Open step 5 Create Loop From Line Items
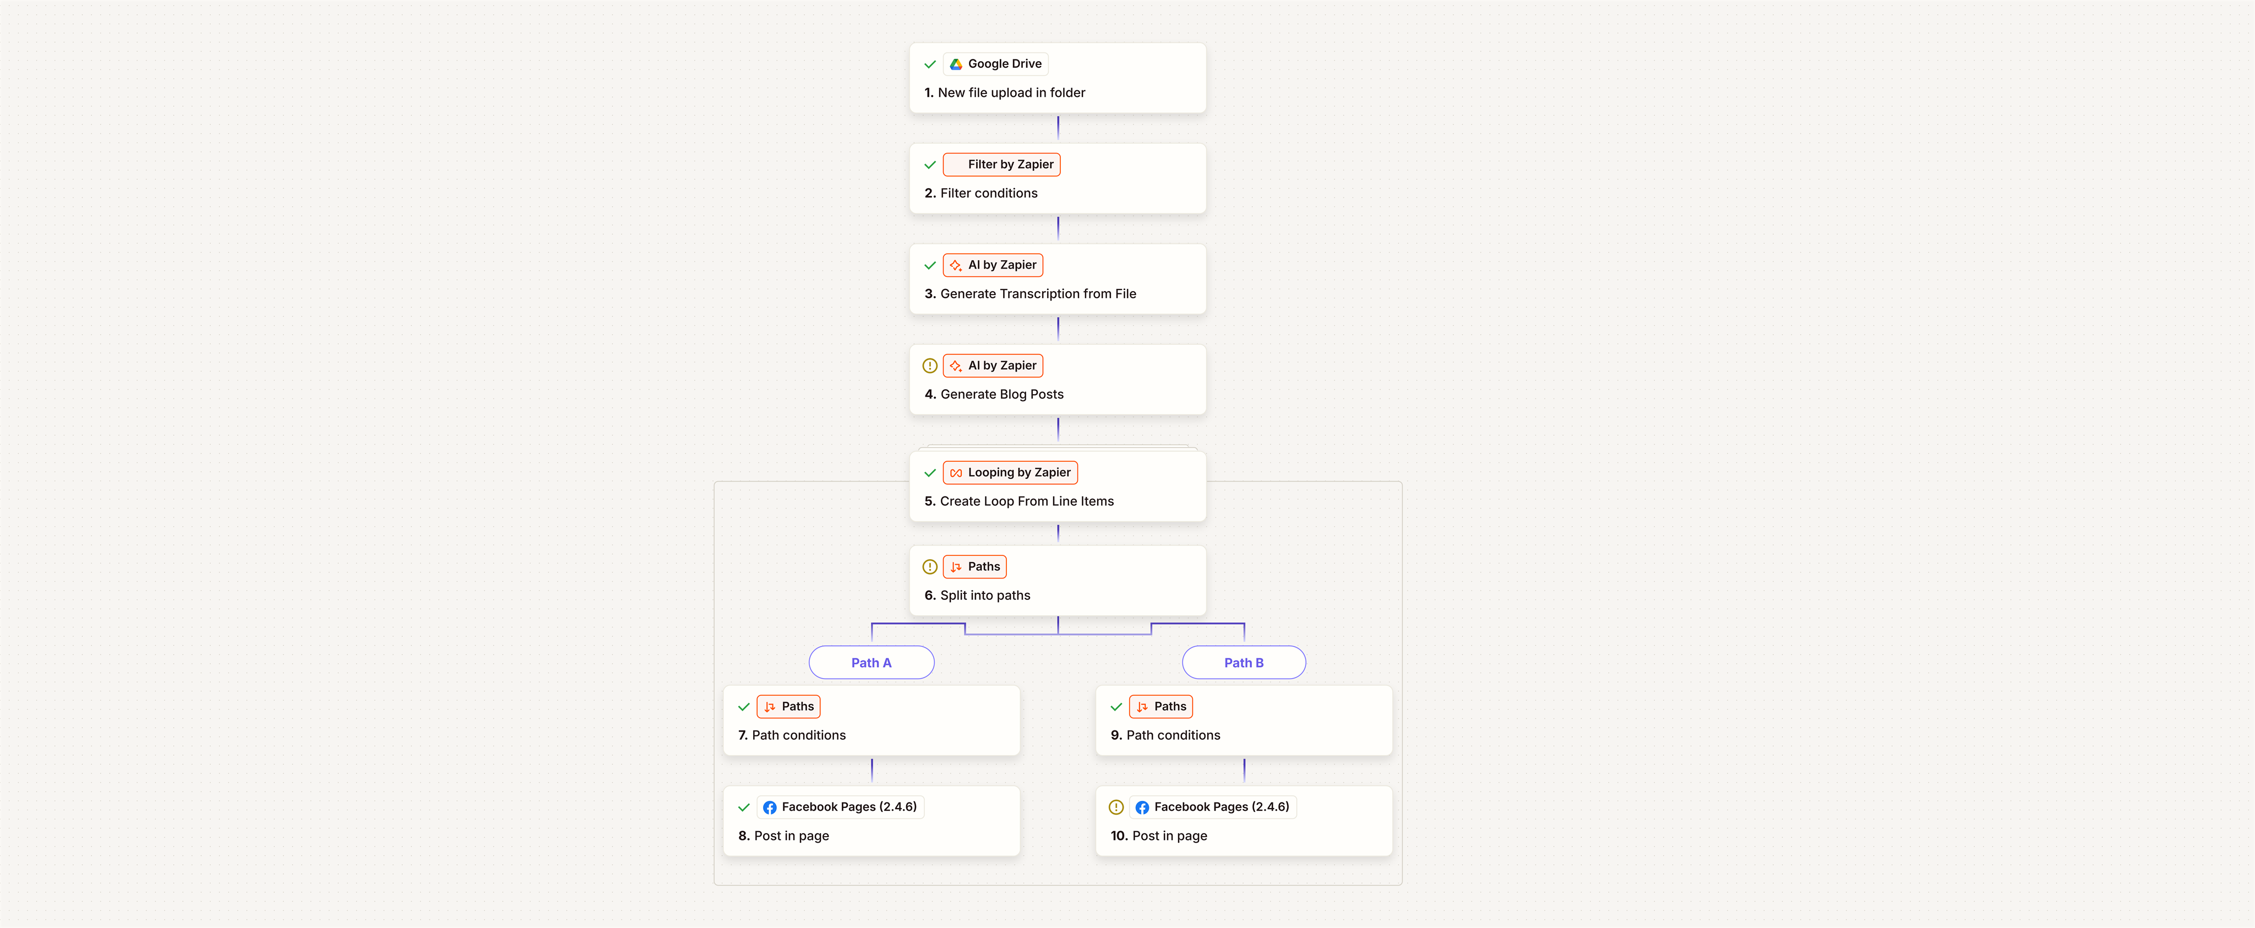The width and height of the screenshot is (2255, 928). [x=1058, y=487]
